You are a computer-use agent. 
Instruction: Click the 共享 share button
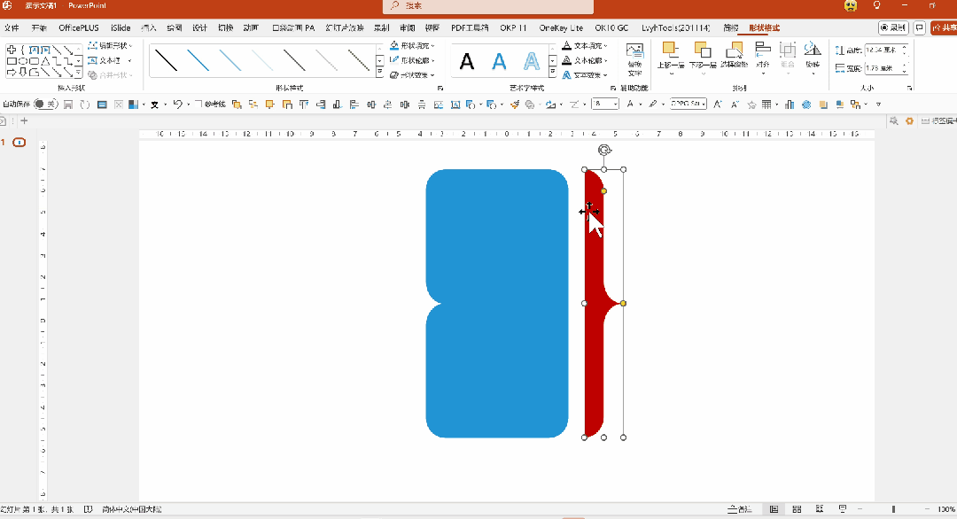pos(945,28)
